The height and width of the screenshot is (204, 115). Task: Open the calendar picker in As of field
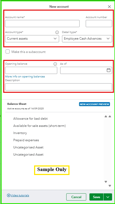(x=109, y=70)
